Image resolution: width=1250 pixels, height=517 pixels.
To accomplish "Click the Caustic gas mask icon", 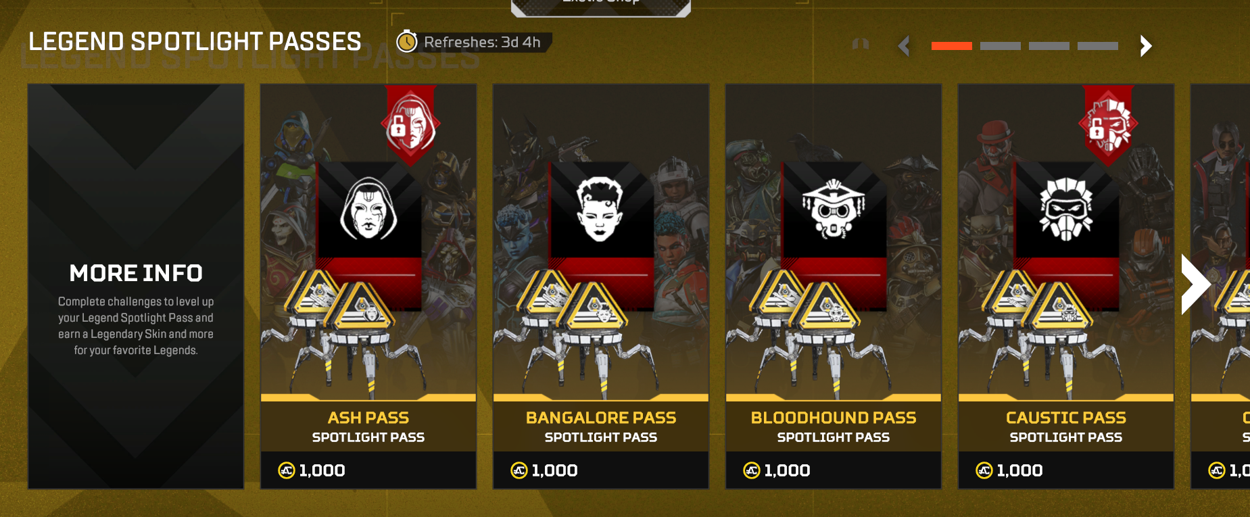I will (x=1066, y=209).
